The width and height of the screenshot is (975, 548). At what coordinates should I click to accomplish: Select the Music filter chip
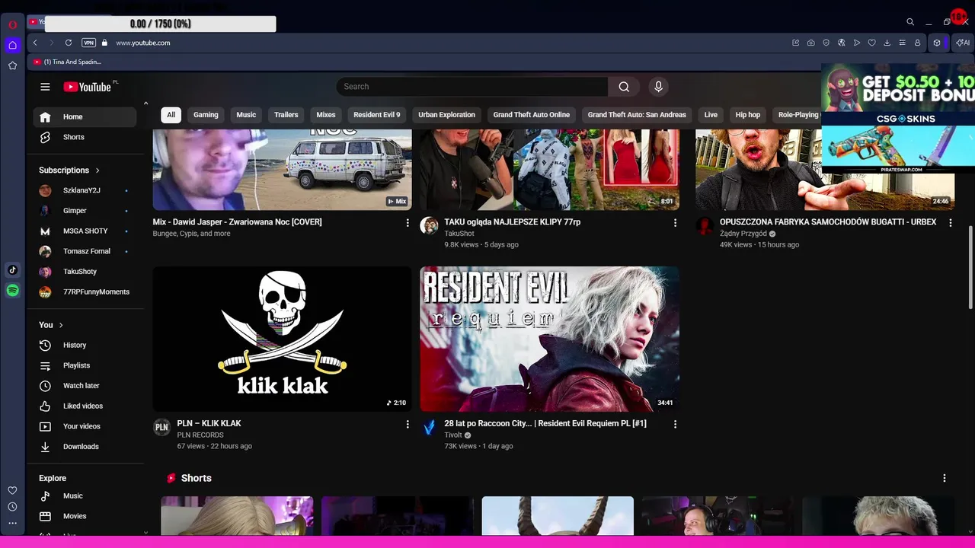[x=246, y=115]
